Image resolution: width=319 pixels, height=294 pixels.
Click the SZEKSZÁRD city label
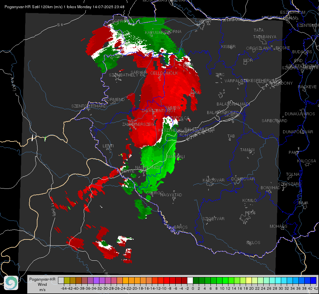[289, 184]
